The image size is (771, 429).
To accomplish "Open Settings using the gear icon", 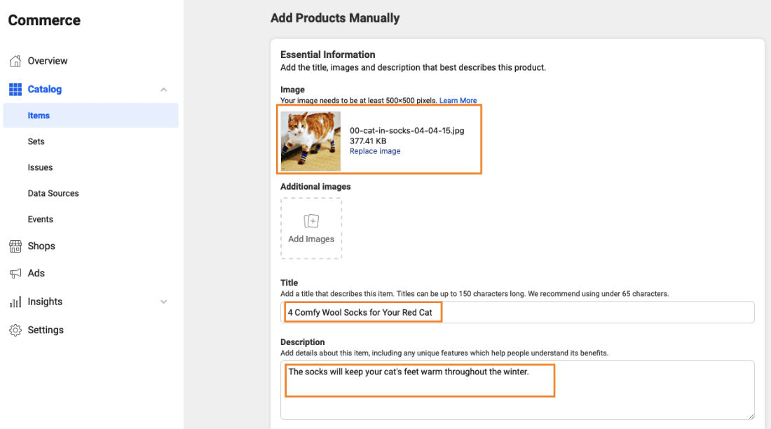I will 16,330.
